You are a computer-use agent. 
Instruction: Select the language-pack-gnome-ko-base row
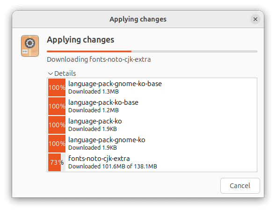pyautogui.click(x=152, y=87)
